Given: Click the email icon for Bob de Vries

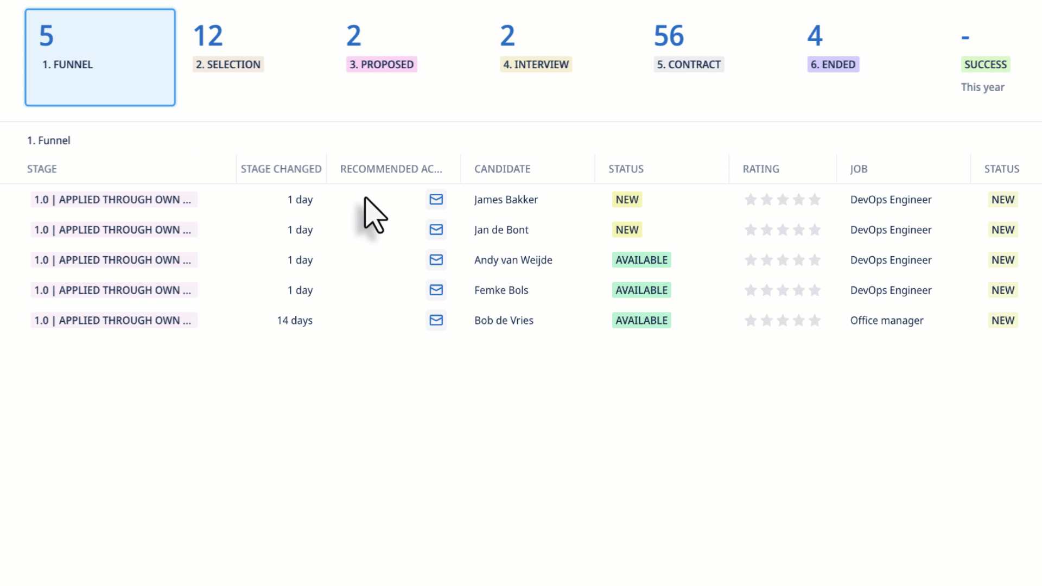Looking at the screenshot, I should 436,321.
